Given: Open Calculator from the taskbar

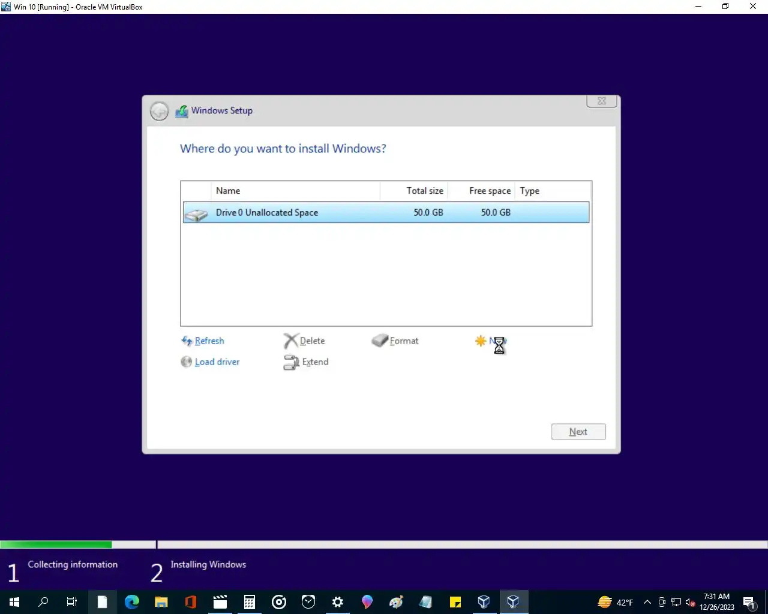Looking at the screenshot, I should coord(249,601).
